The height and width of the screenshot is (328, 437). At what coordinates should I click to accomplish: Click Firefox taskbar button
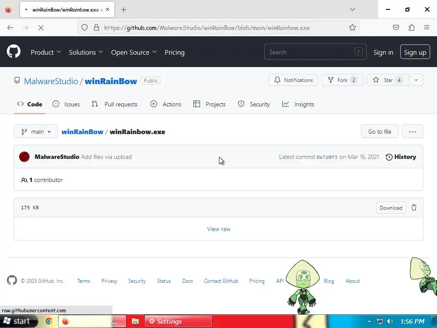(92, 321)
